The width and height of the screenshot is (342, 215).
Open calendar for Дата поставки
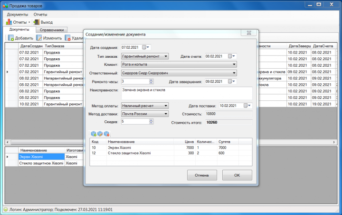(247, 106)
